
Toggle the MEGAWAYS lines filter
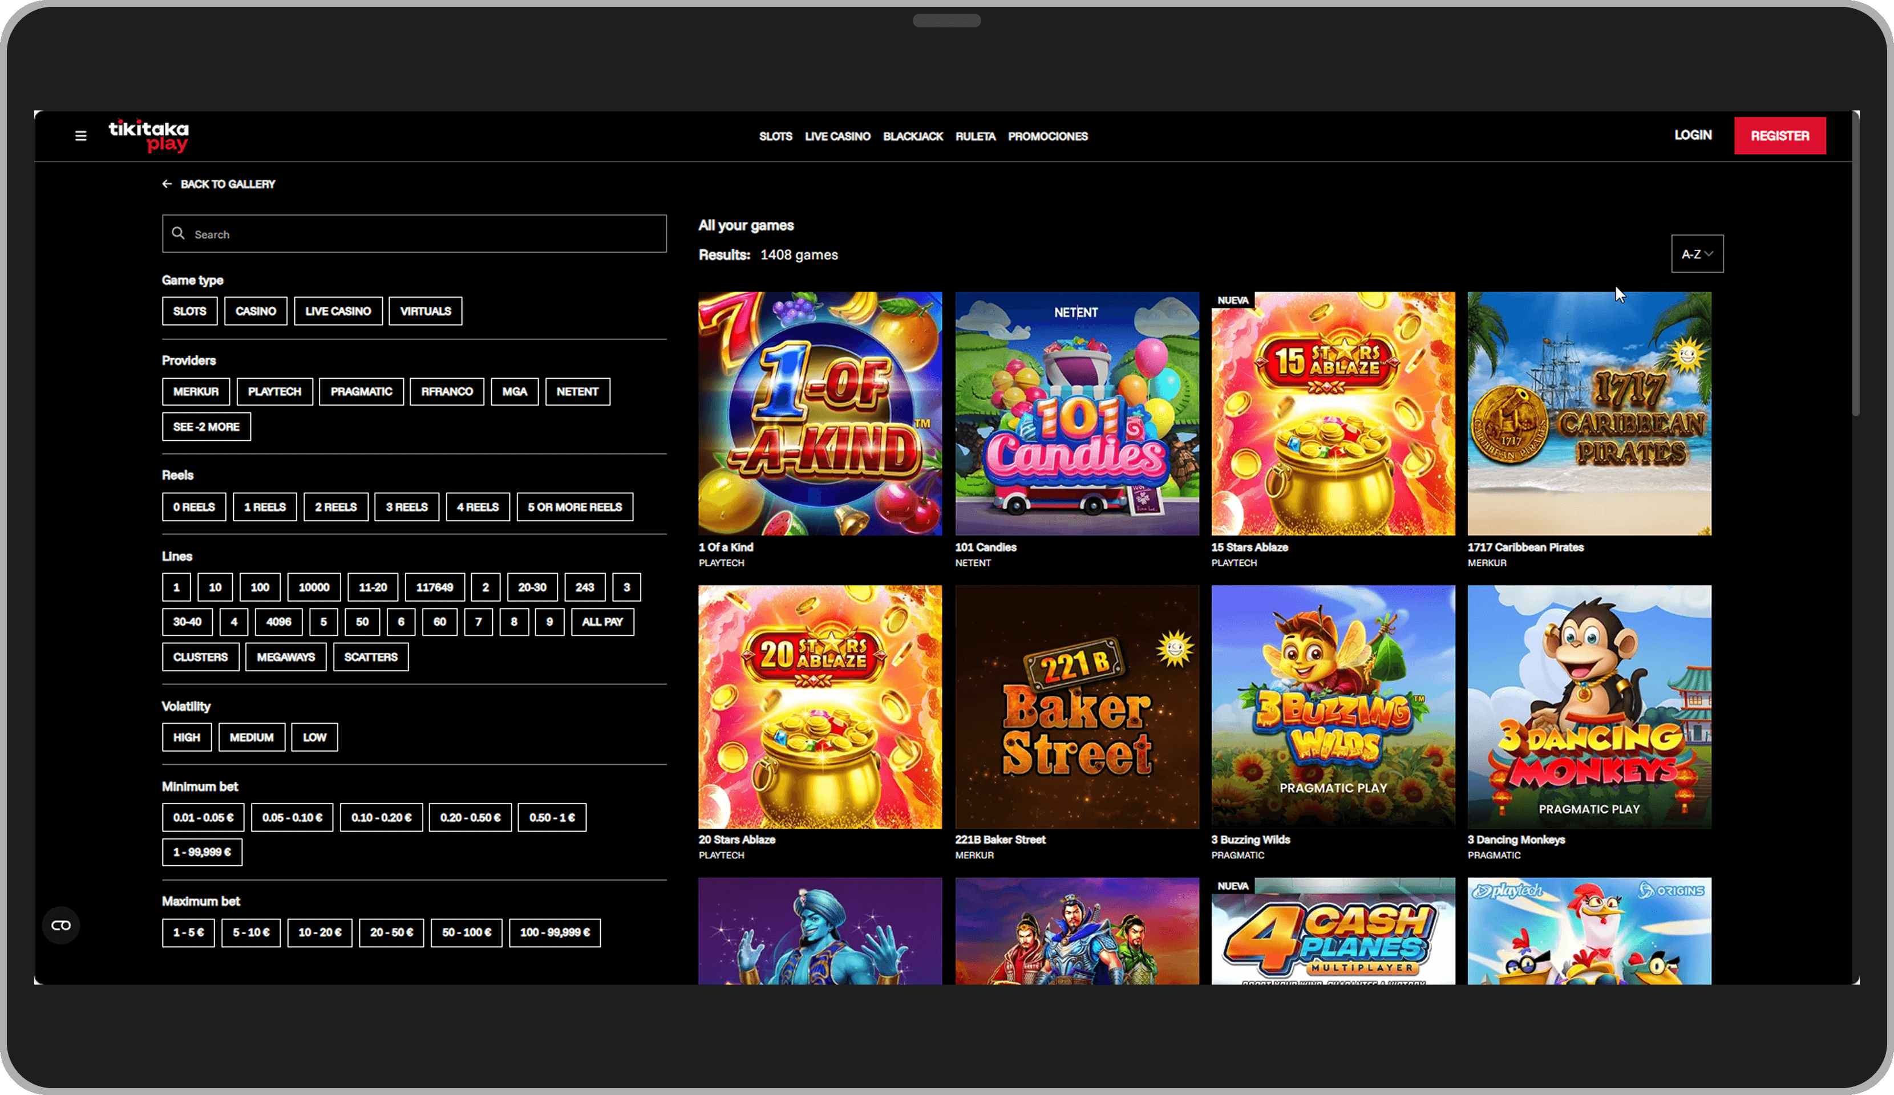click(x=286, y=657)
